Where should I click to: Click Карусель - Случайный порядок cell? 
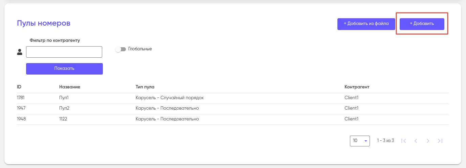tap(170, 98)
